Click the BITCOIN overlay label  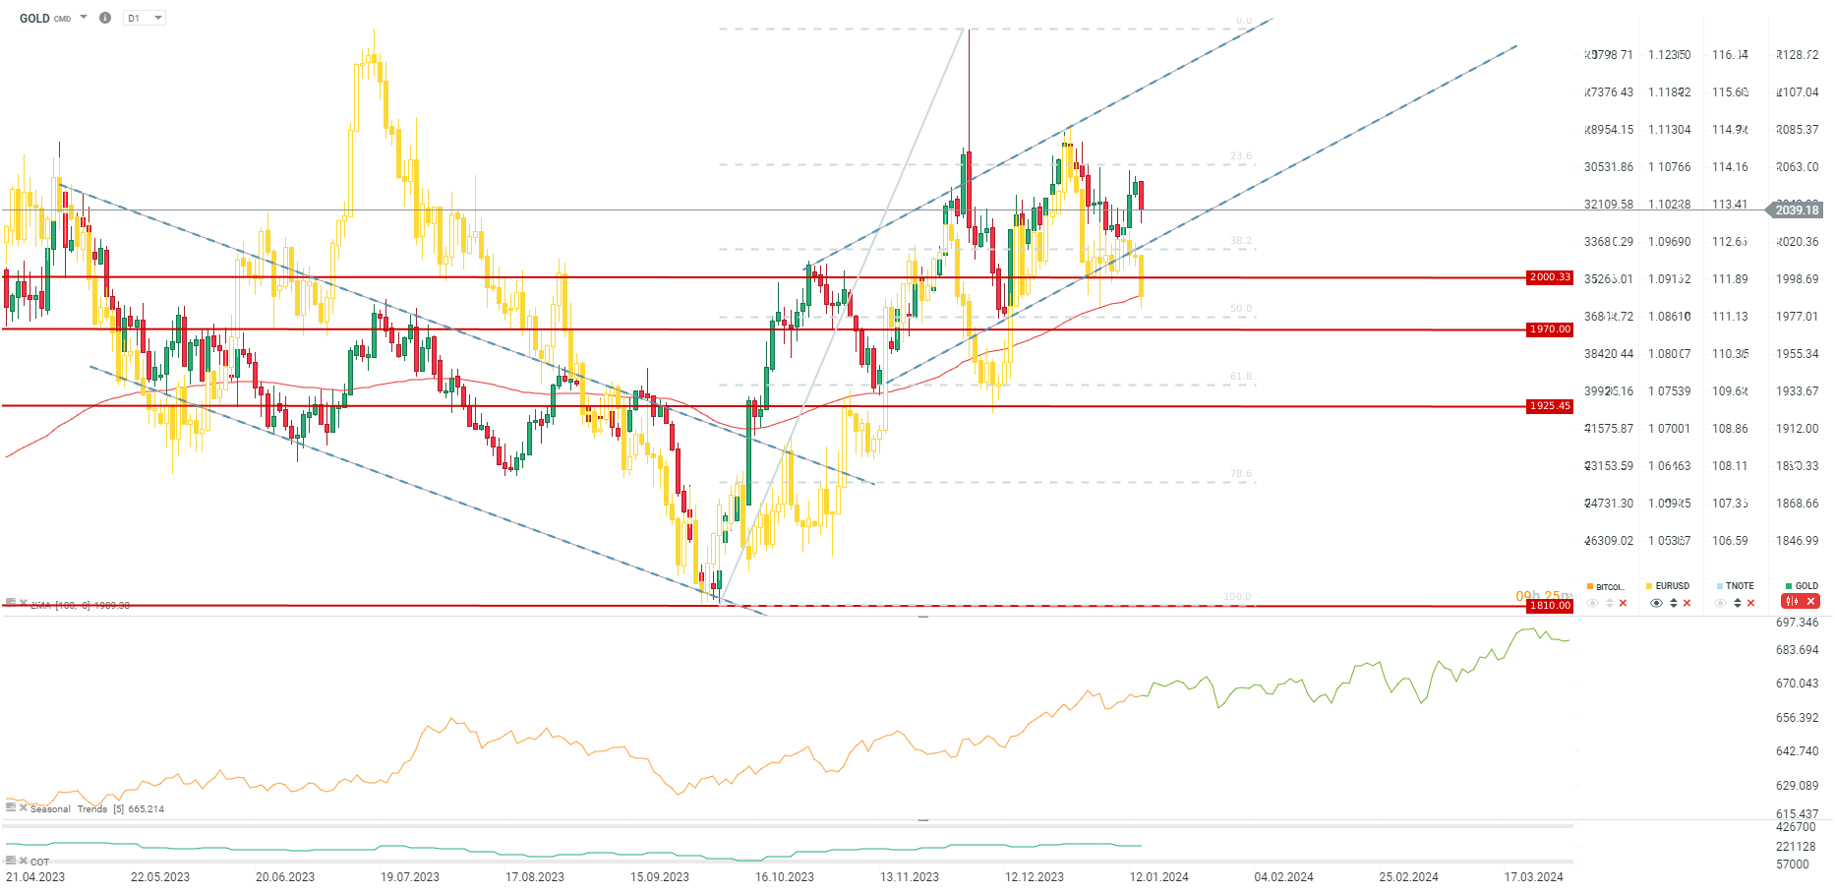[x=1610, y=587]
